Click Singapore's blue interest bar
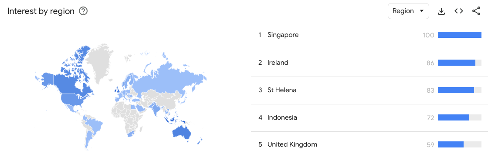The image size is (488, 164). [459, 35]
